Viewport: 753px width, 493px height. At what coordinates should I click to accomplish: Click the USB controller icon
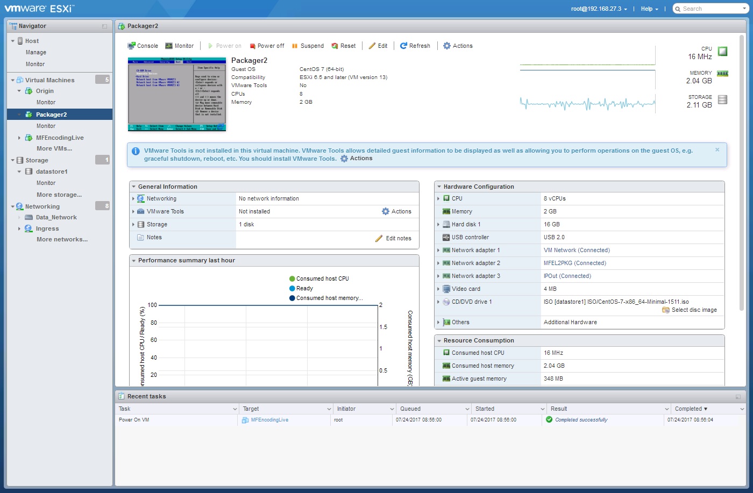[446, 237]
